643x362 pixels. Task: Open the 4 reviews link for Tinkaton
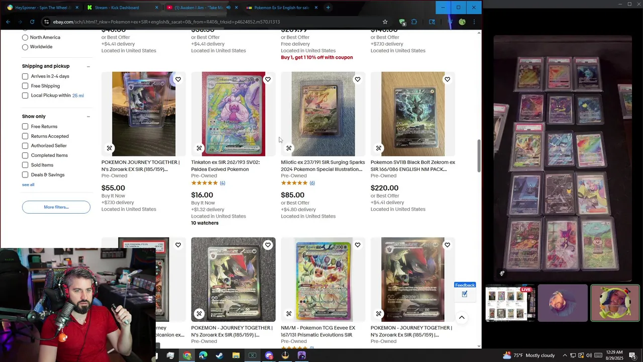pyautogui.click(x=223, y=183)
